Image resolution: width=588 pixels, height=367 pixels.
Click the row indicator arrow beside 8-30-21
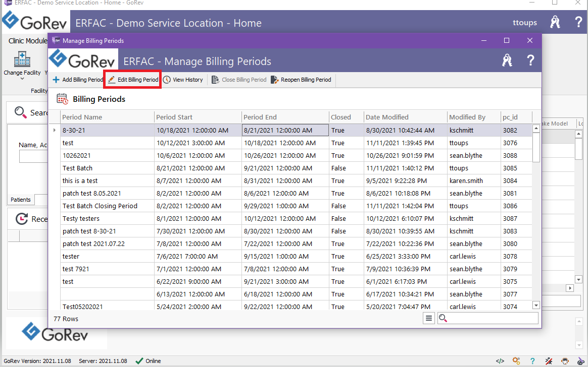coord(55,130)
